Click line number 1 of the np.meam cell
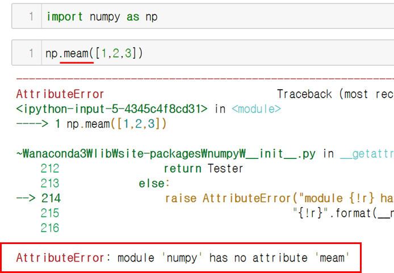394x273 pixels. tap(31, 53)
